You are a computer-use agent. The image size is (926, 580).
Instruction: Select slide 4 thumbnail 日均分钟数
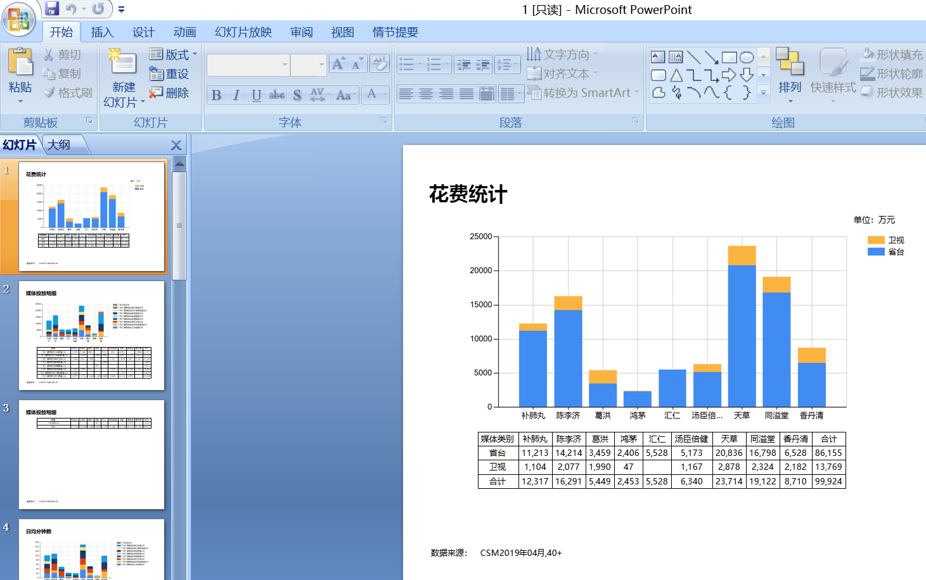(91, 550)
